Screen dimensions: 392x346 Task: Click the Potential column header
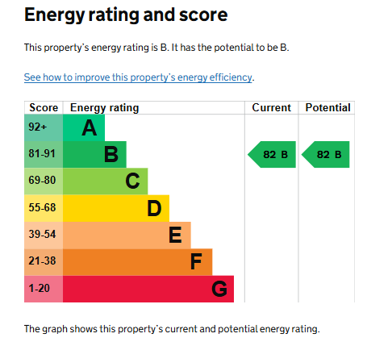pyautogui.click(x=327, y=108)
